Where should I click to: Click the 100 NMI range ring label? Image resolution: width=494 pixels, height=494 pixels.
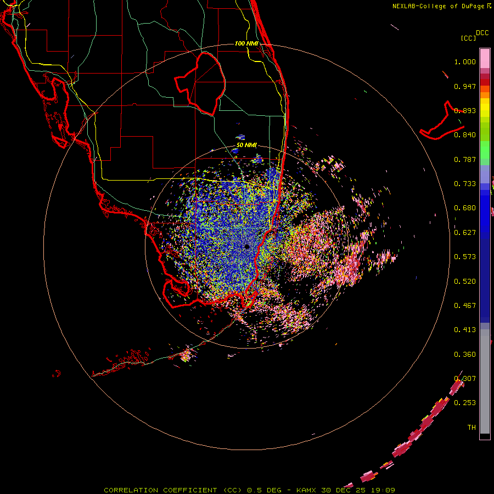click(x=246, y=43)
